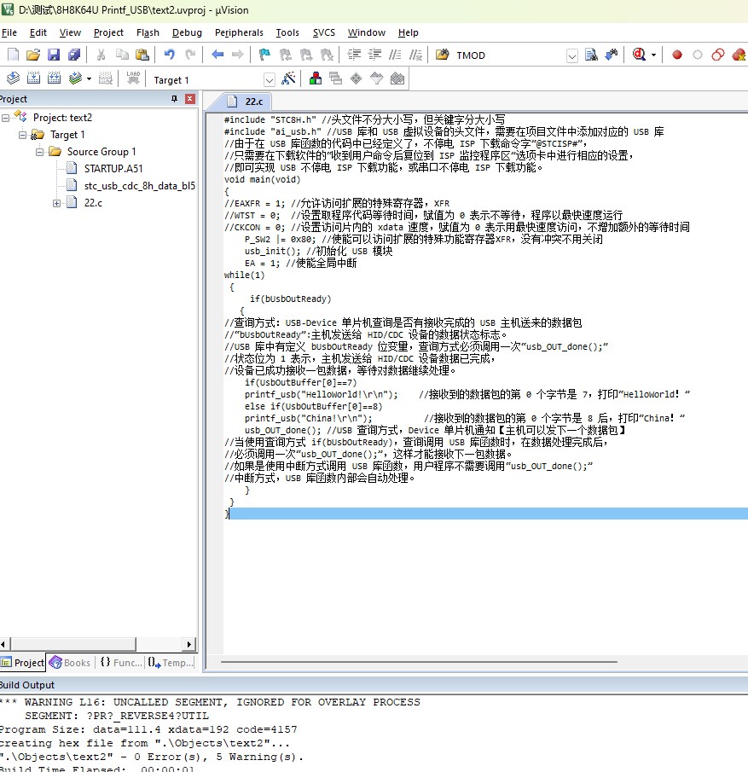Click the Paste clipboard icon
748x772 pixels.
coord(142,55)
